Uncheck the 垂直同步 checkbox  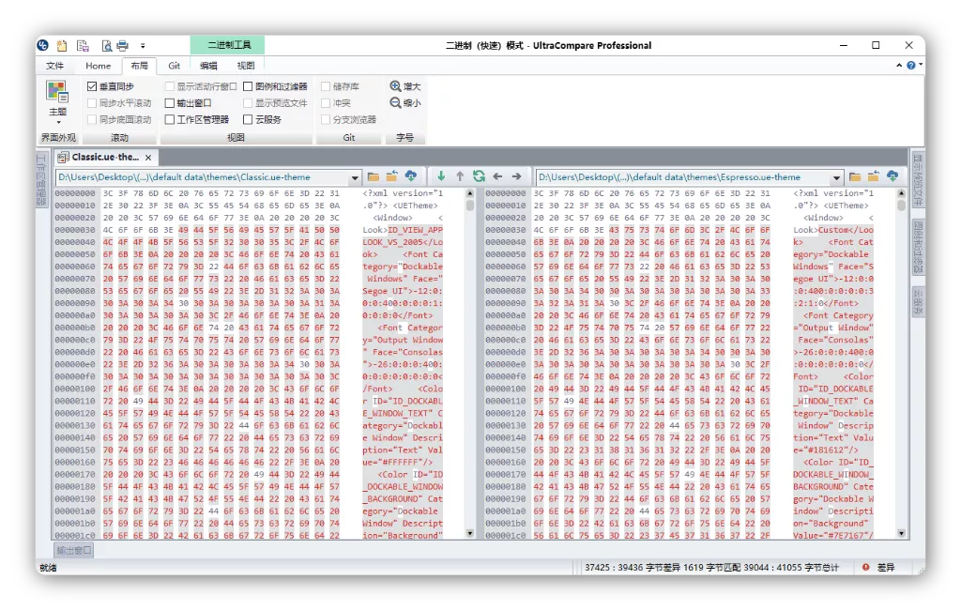point(92,86)
